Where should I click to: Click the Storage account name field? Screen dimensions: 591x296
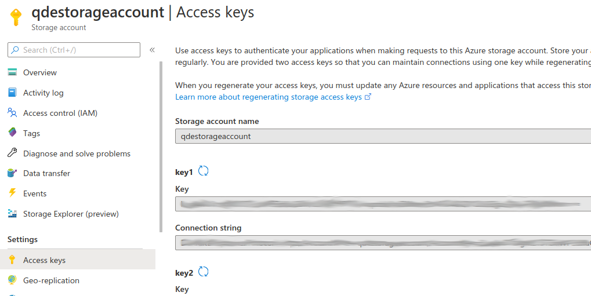pyautogui.click(x=383, y=136)
